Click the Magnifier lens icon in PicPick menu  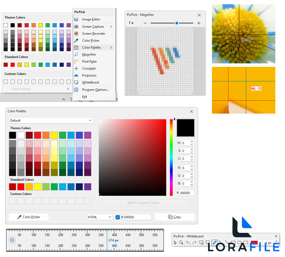pos(76,54)
